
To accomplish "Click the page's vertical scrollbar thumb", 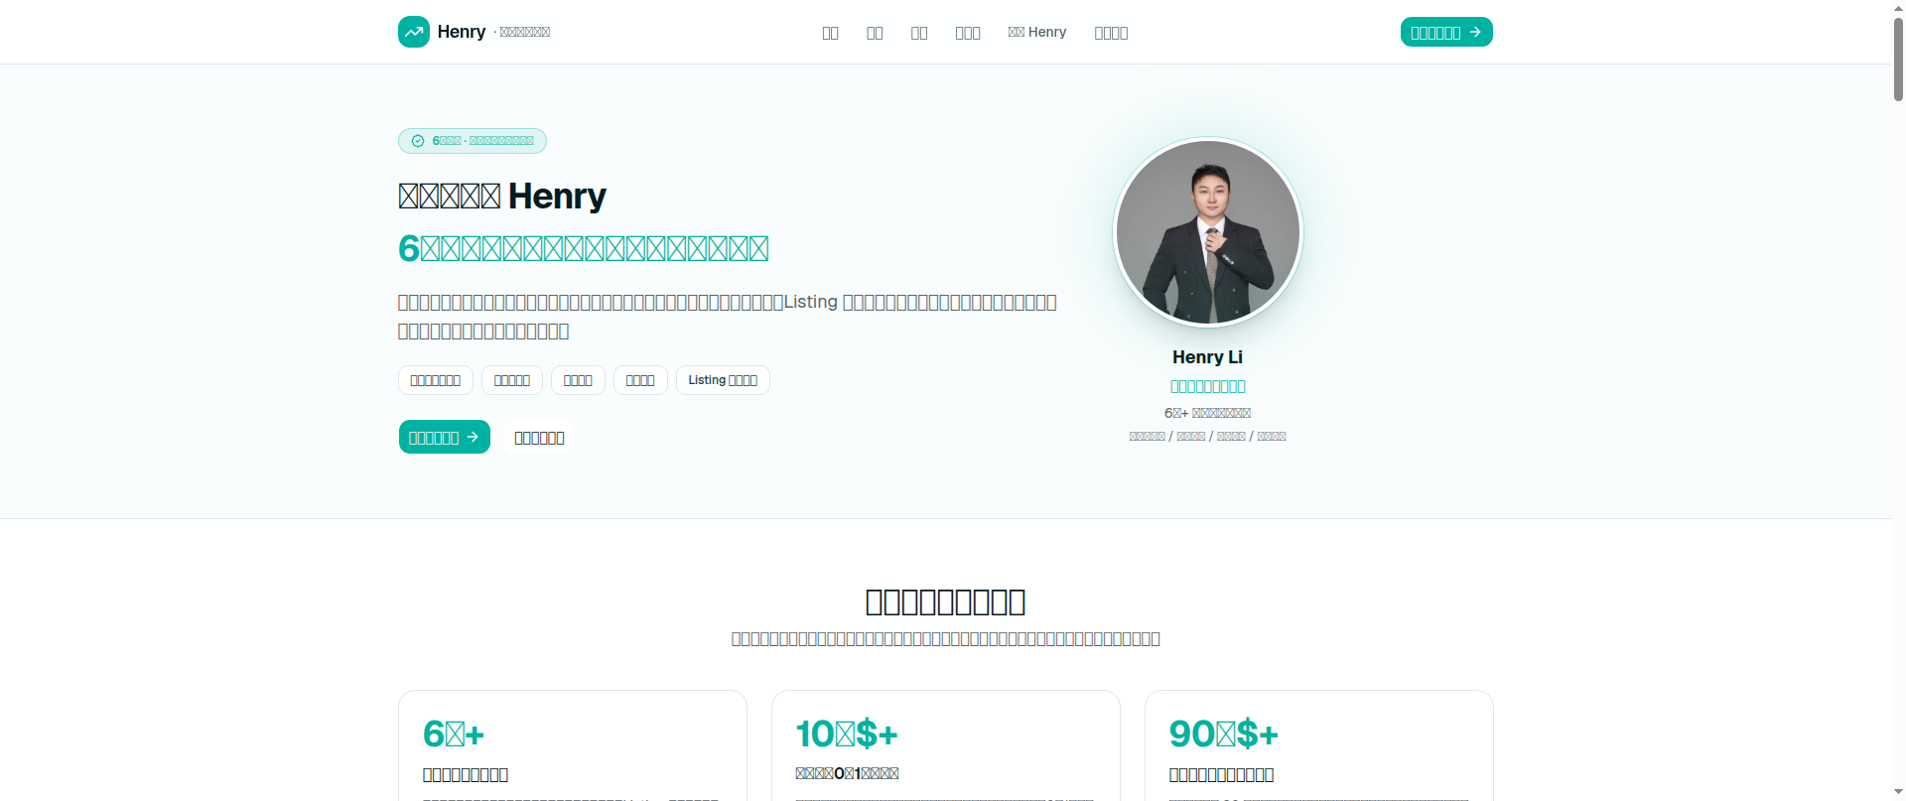I will click(x=1898, y=58).
